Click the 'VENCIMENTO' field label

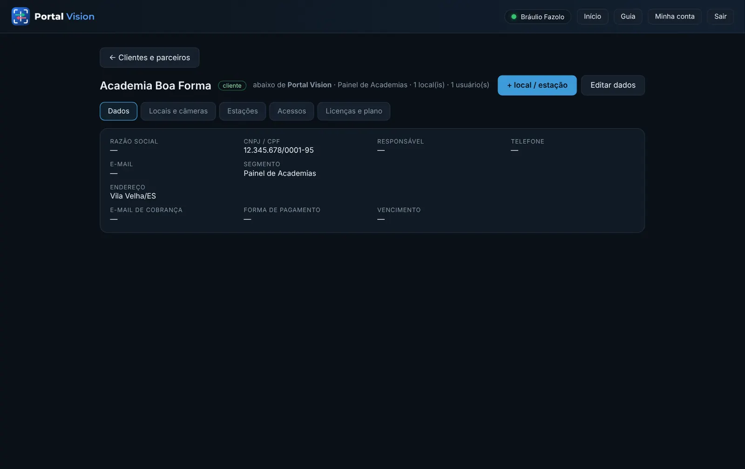pyautogui.click(x=399, y=210)
